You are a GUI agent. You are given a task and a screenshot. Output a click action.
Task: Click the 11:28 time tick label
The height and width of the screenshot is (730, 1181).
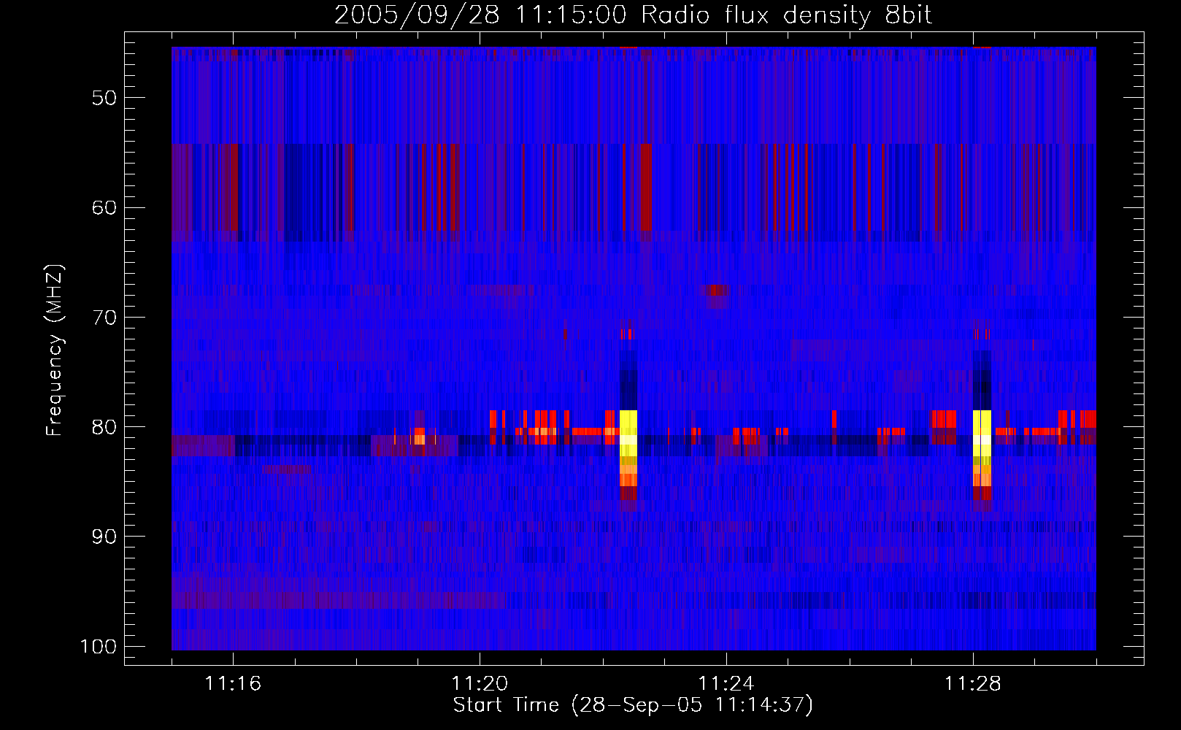click(x=973, y=684)
